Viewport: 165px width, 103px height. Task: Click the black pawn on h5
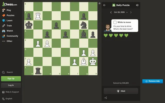coord(93,35)
